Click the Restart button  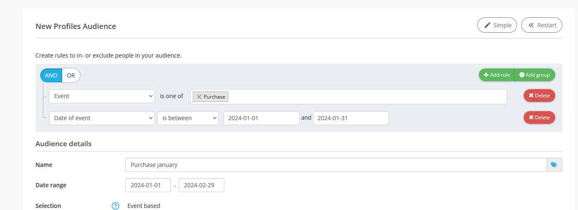542,25
